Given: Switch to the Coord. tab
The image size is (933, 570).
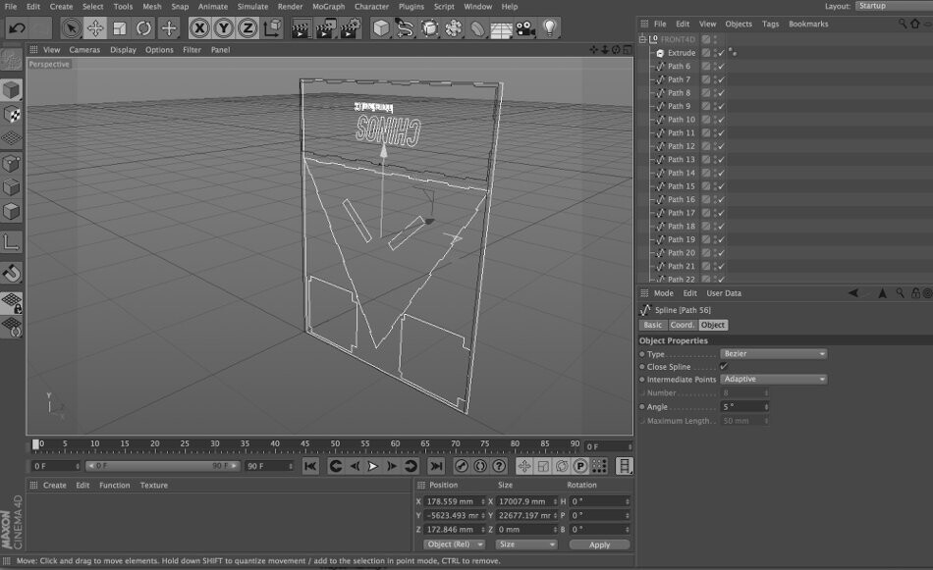Looking at the screenshot, I should [682, 325].
